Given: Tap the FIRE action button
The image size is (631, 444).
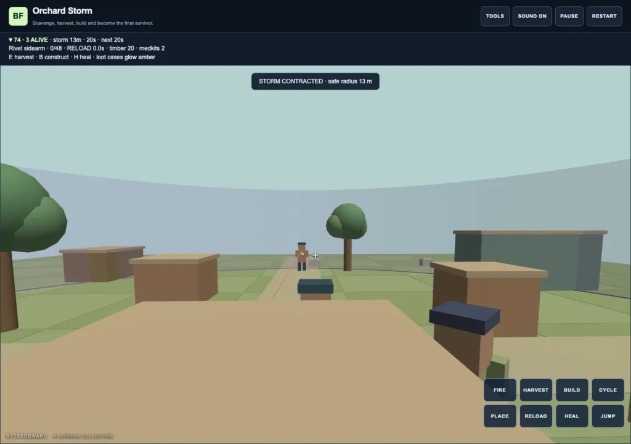Looking at the screenshot, I should pos(500,390).
